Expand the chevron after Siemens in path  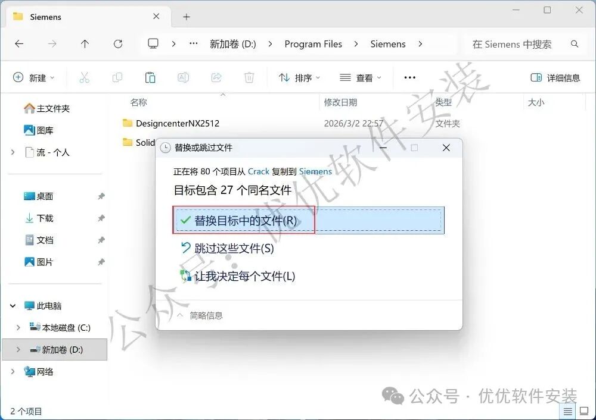[420, 44]
